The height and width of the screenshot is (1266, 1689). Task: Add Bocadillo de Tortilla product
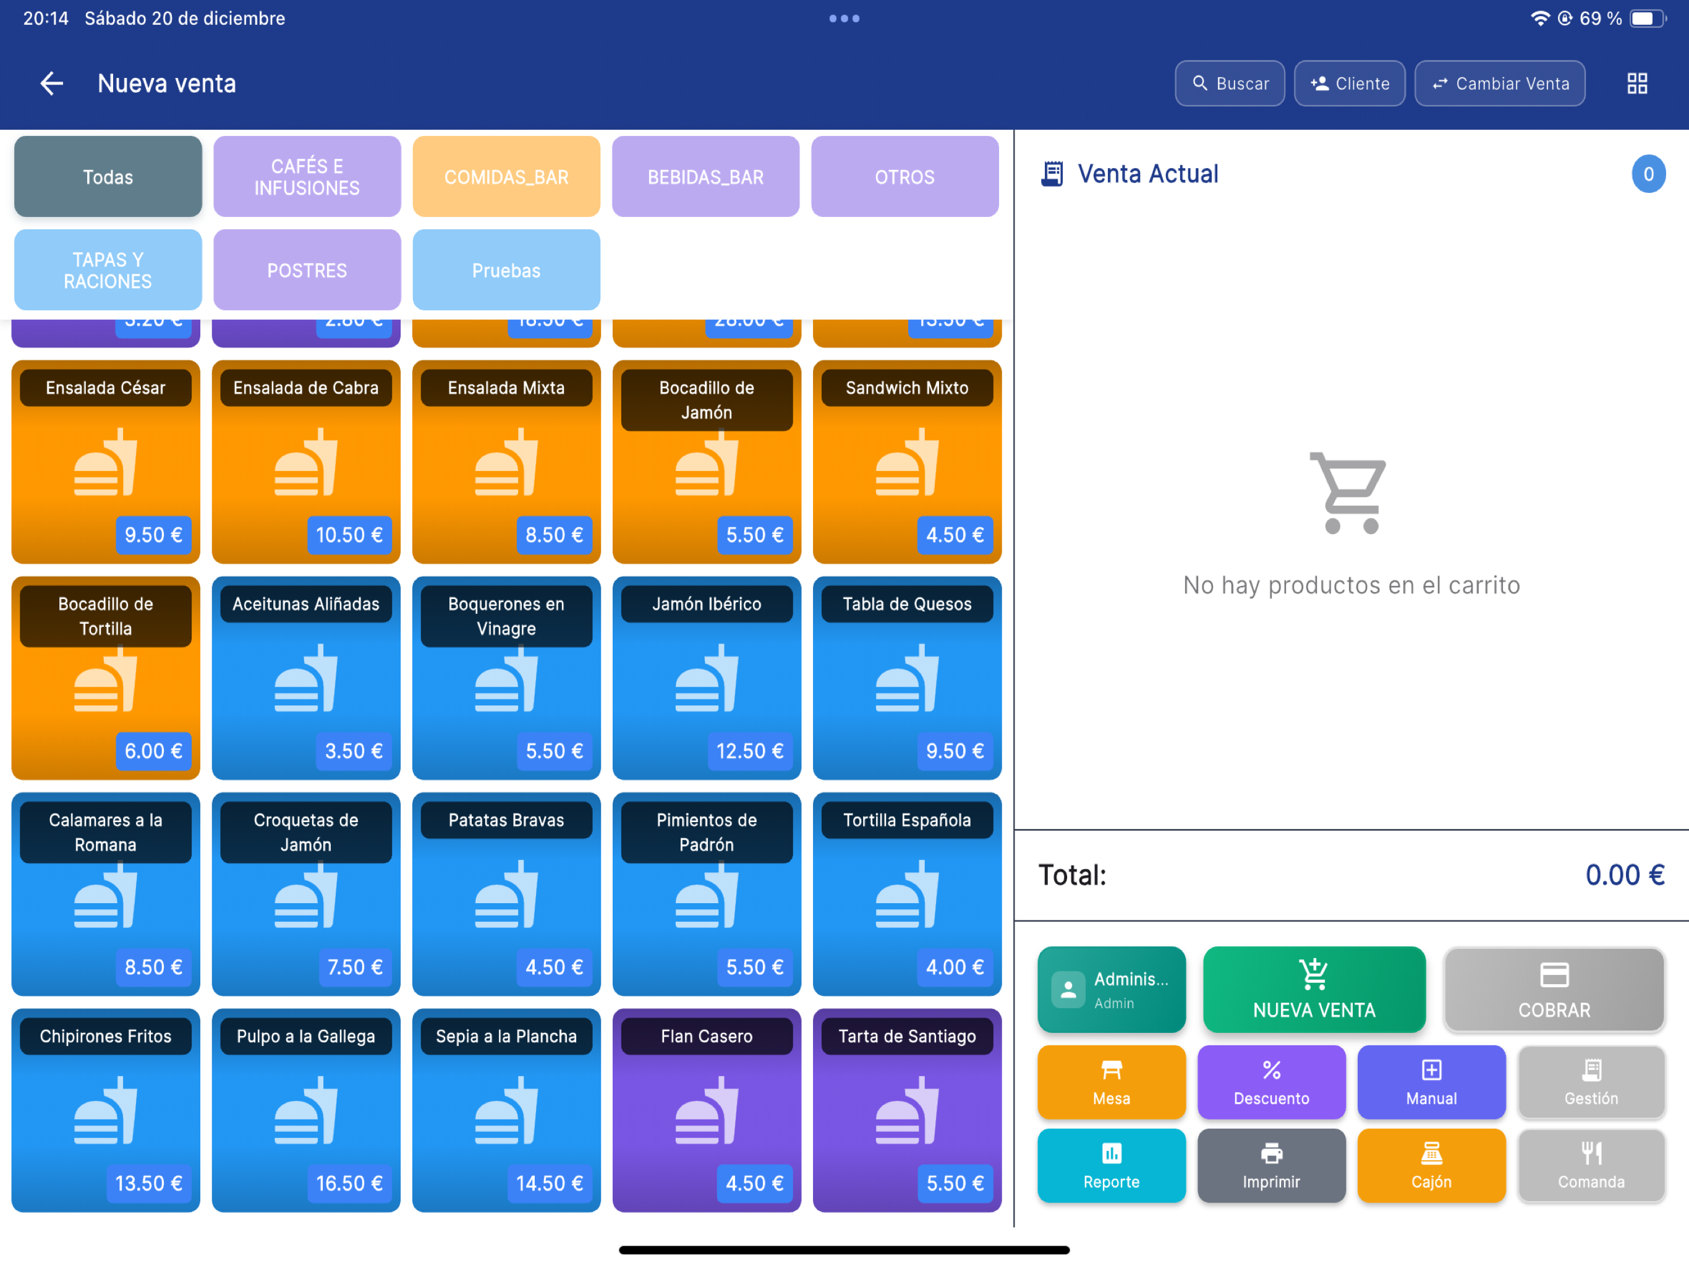105,678
